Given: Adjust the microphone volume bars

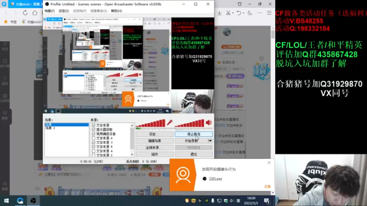Looking at the screenshot, I should click(150, 123).
